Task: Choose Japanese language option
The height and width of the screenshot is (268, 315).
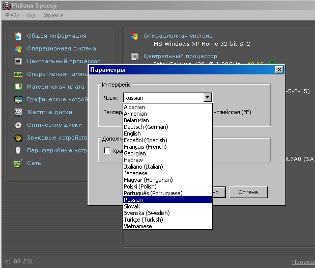Action: 167,173
